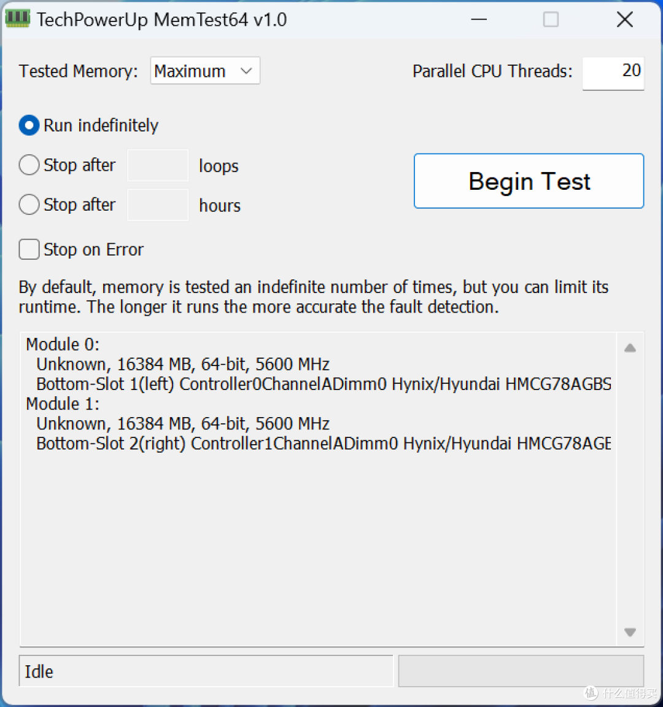Minimize the MemTest64 window
This screenshot has height=707, width=663.
[x=479, y=20]
